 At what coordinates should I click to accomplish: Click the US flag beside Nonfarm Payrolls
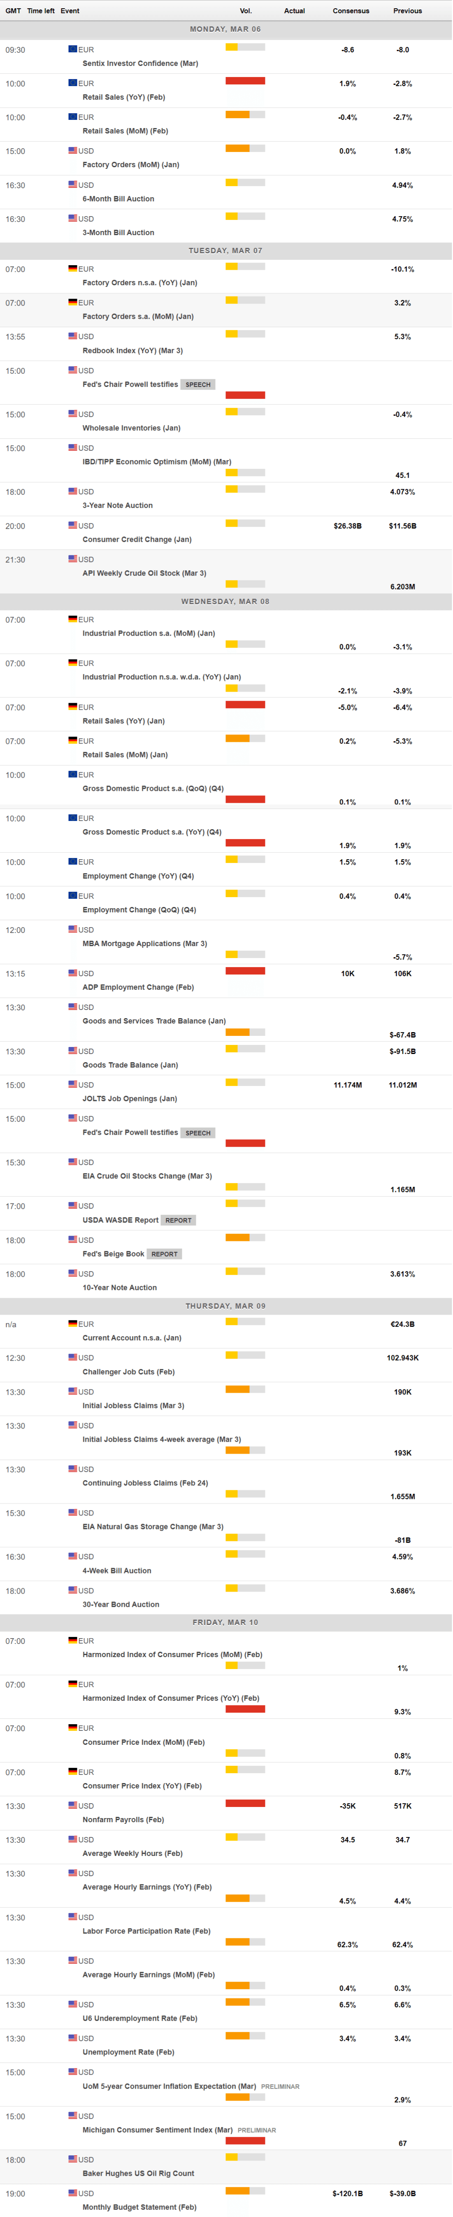[73, 1806]
